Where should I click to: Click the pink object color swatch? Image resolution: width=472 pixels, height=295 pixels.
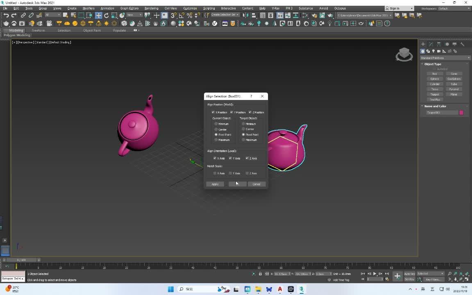[x=461, y=113]
